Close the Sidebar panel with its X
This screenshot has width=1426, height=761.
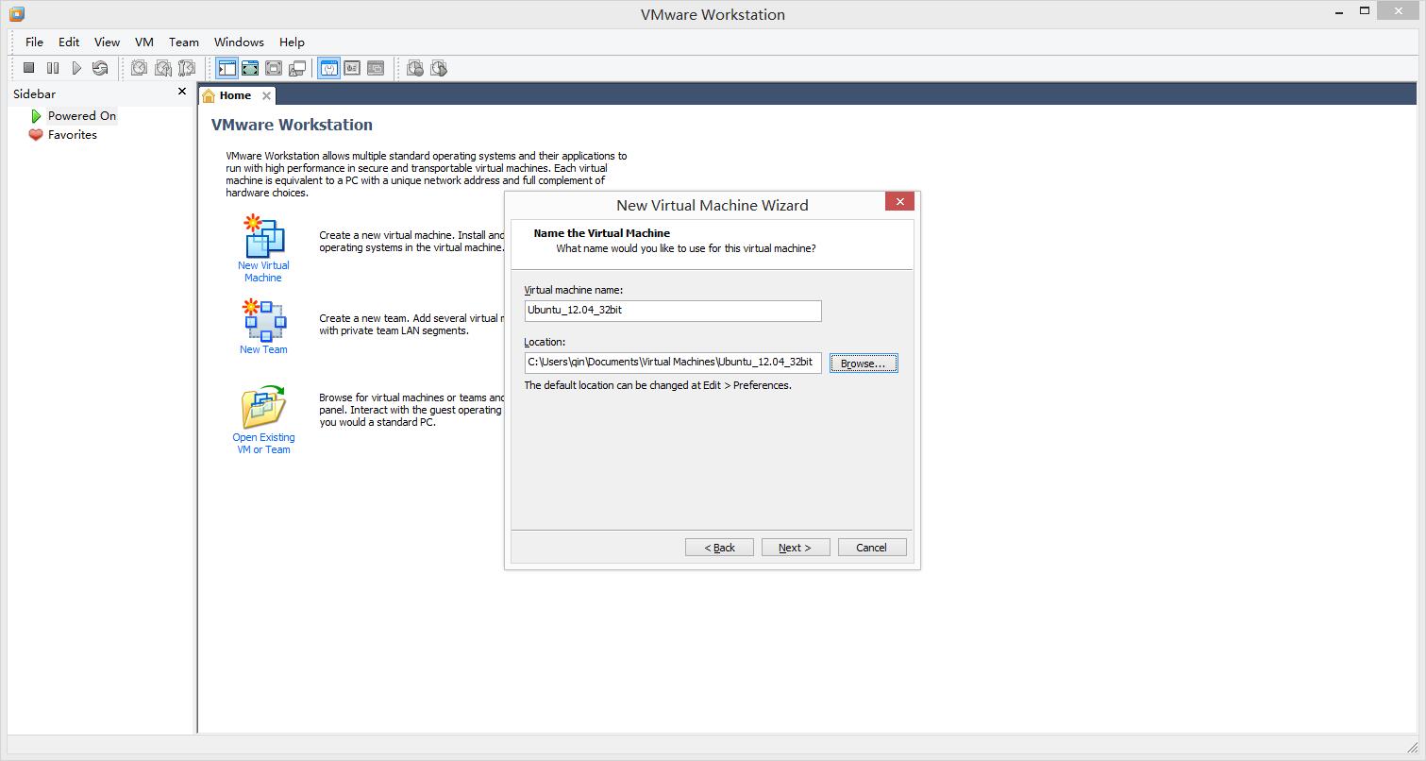182,92
